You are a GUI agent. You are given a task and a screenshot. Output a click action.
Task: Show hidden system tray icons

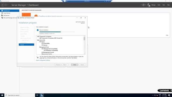153,95
